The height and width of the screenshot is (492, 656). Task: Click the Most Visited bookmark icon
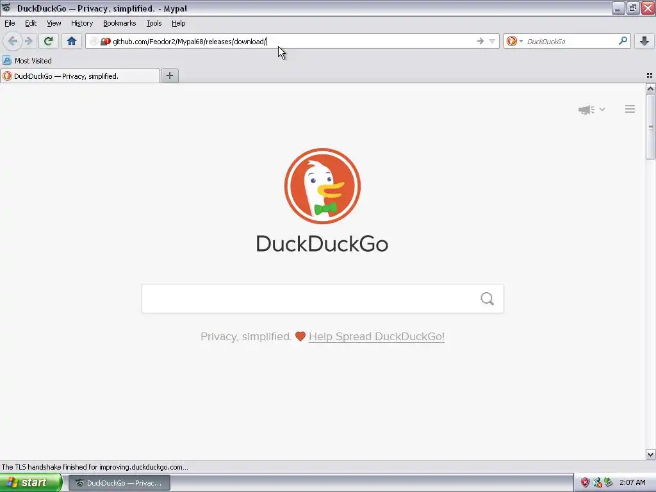[x=6, y=60]
